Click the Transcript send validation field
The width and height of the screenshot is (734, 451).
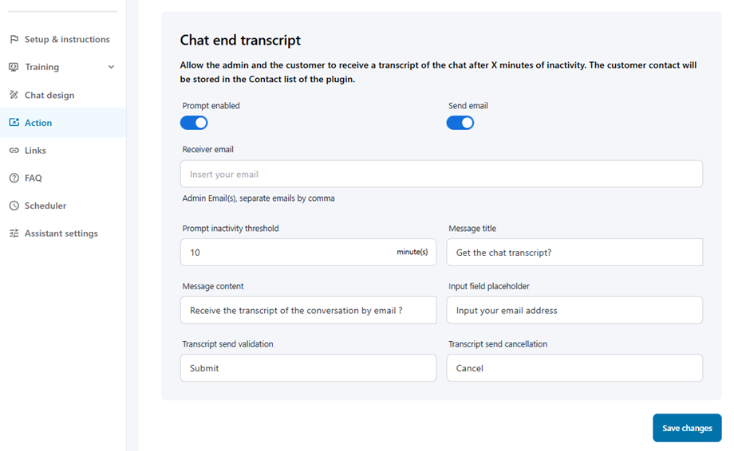click(x=308, y=368)
